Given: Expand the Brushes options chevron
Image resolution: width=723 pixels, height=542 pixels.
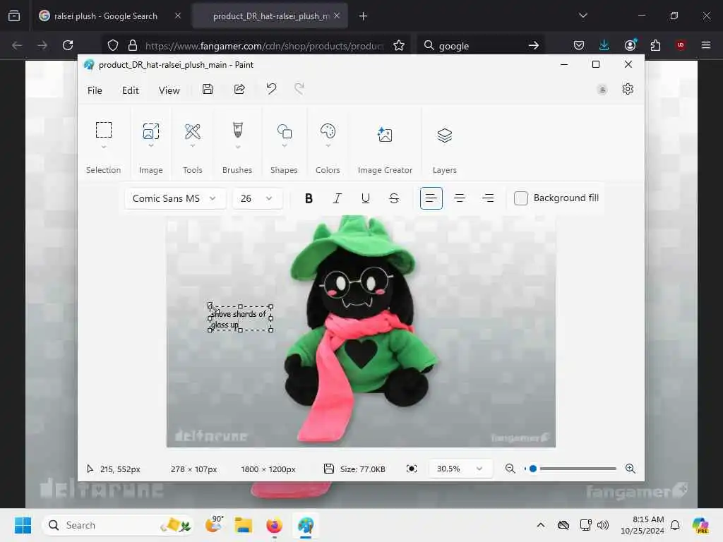Looking at the screenshot, I should tap(238, 147).
